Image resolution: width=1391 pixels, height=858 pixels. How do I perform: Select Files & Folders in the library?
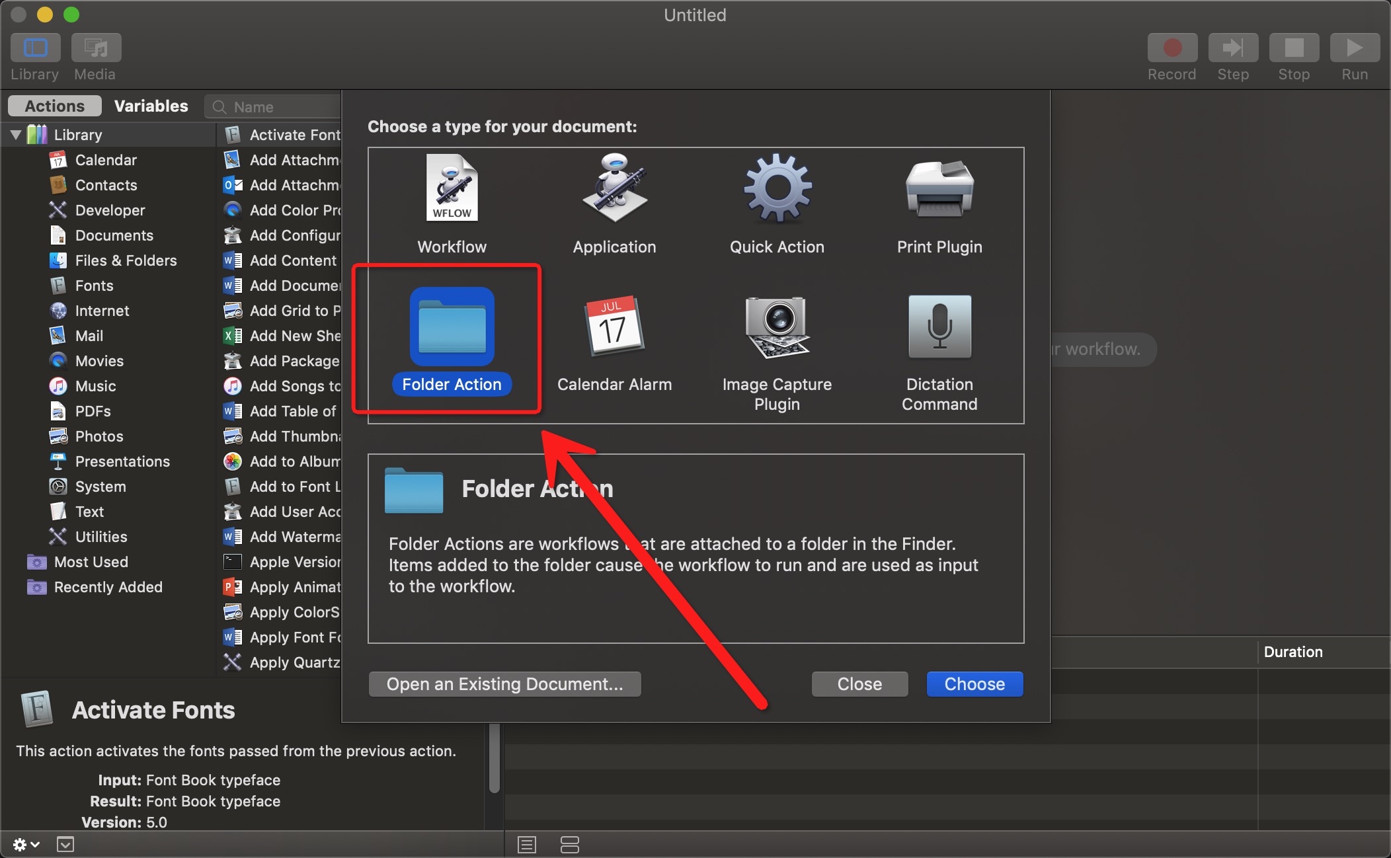(126, 260)
